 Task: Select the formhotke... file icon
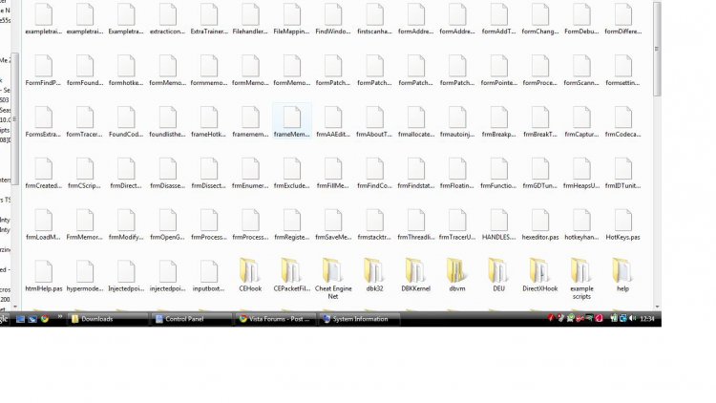coord(126,66)
